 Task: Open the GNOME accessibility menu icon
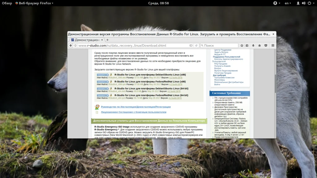point(276,3)
